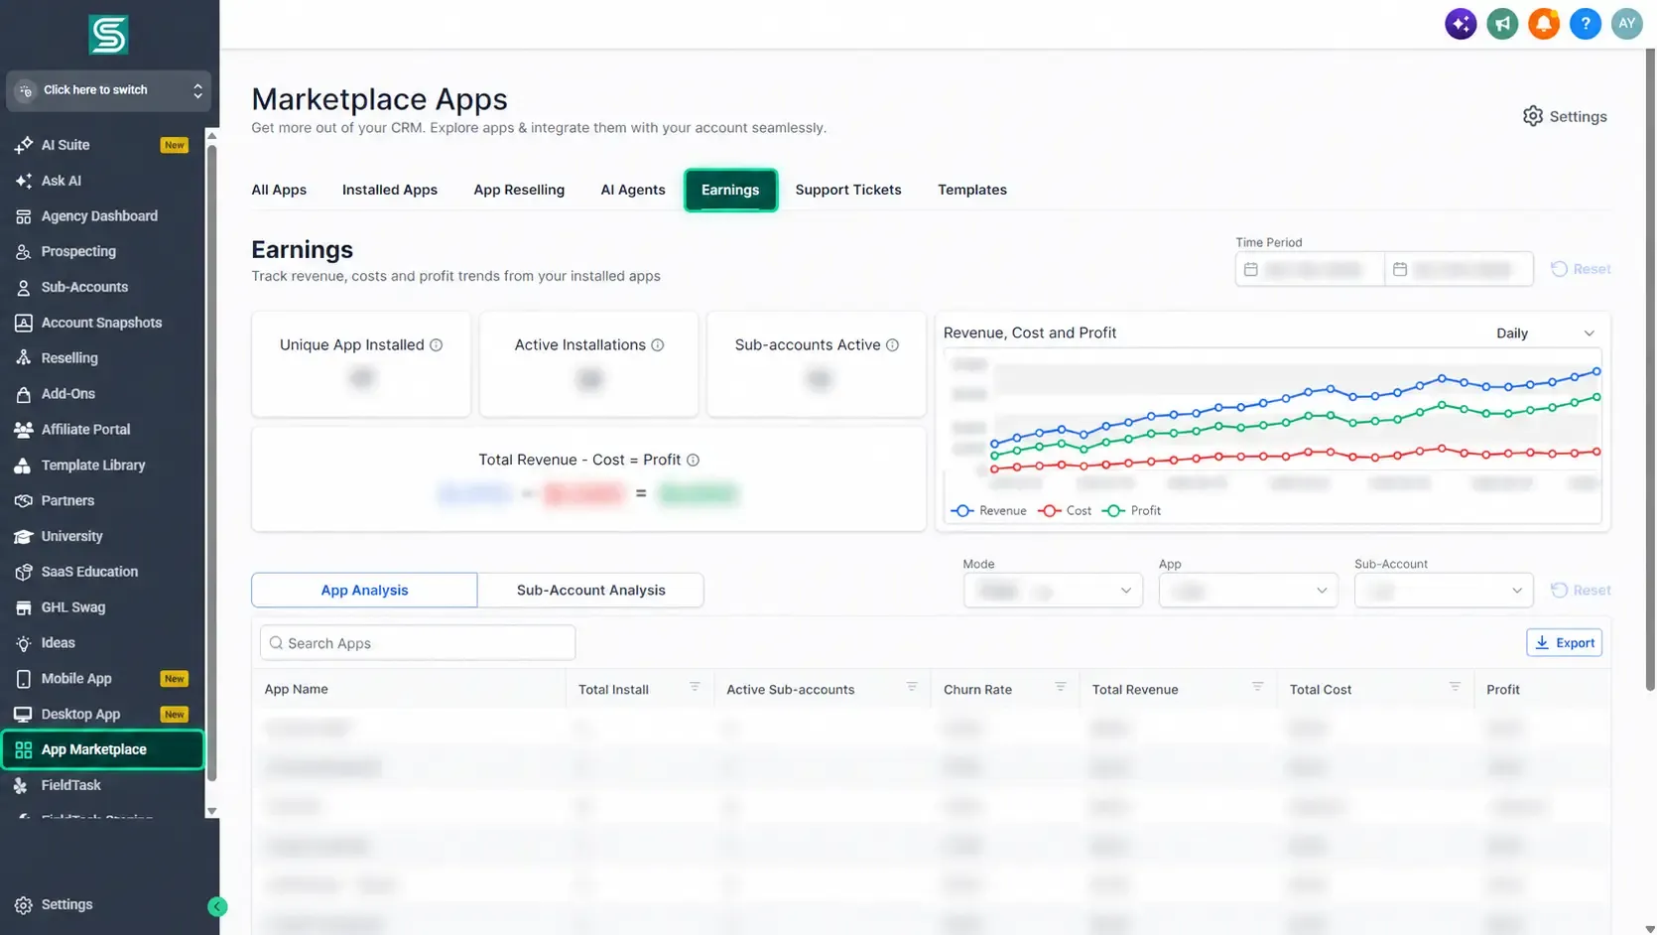Open Total Install column filter
Viewport: 1657px width, 935px height.
pos(695,687)
